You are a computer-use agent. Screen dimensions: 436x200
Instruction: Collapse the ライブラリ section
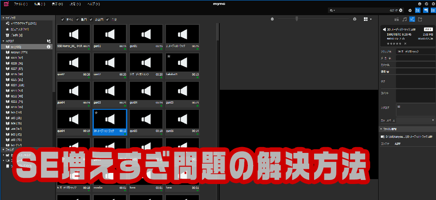click(x=4, y=18)
